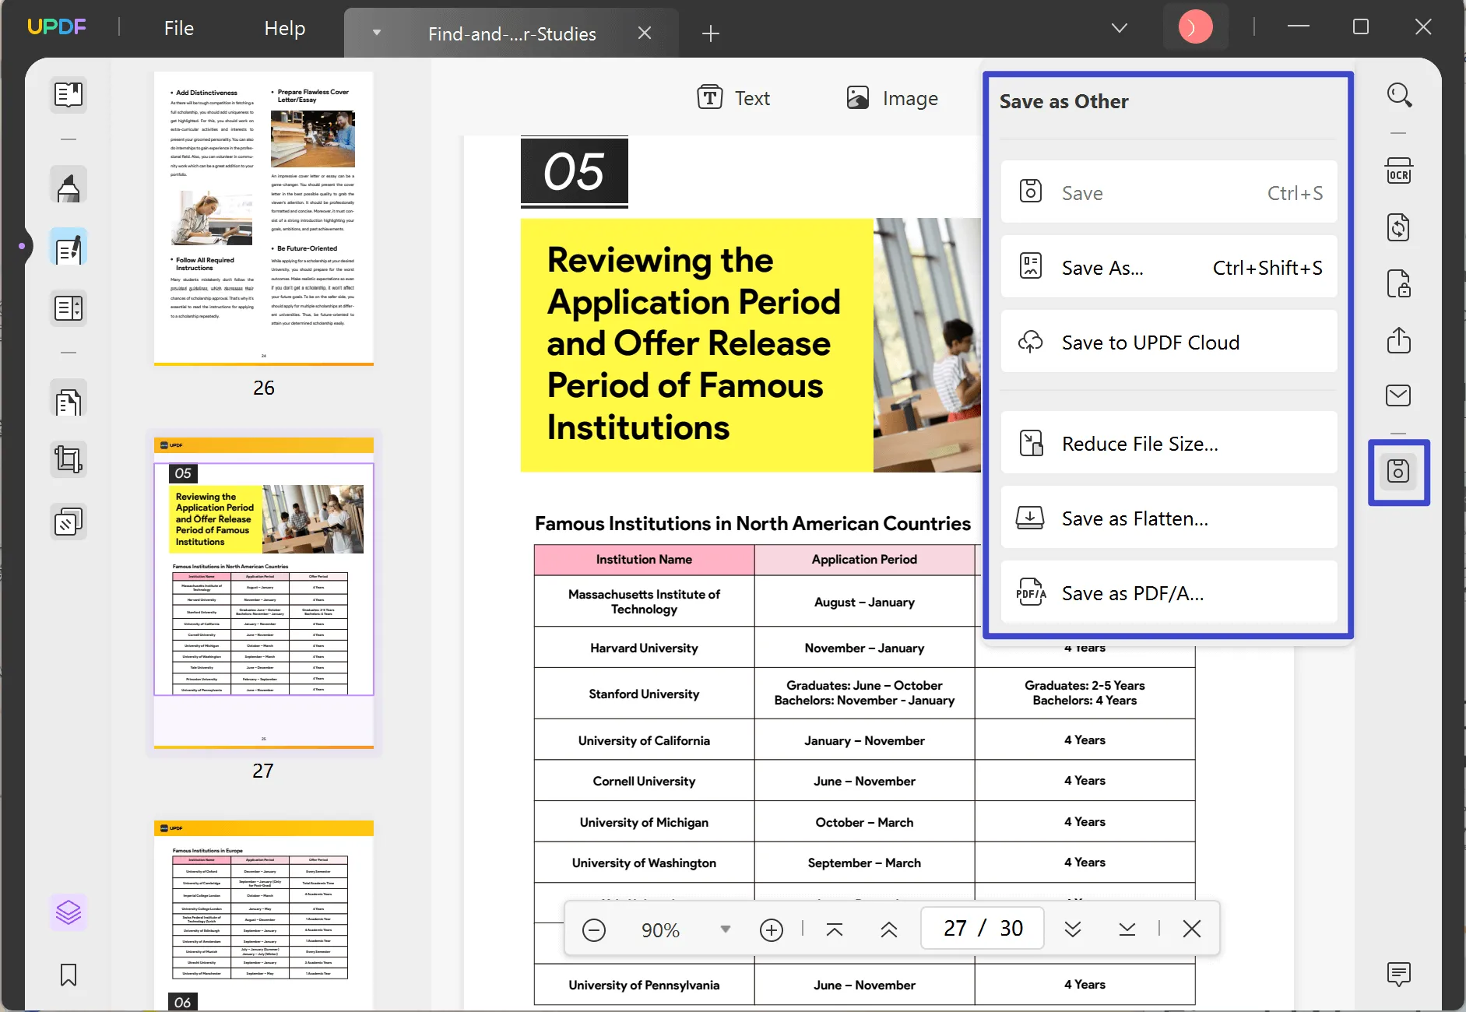Screen dimensions: 1466x1012
Task: Click the Share file icon
Action: tap(1398, 340)
